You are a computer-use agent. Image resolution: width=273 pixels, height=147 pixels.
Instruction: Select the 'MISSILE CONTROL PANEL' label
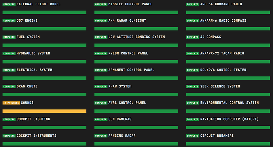tap(130, 4)
